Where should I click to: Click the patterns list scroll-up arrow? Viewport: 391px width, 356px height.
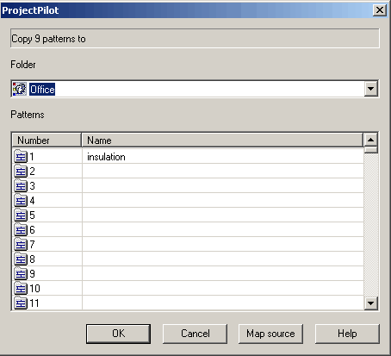[x=371, y=140]
